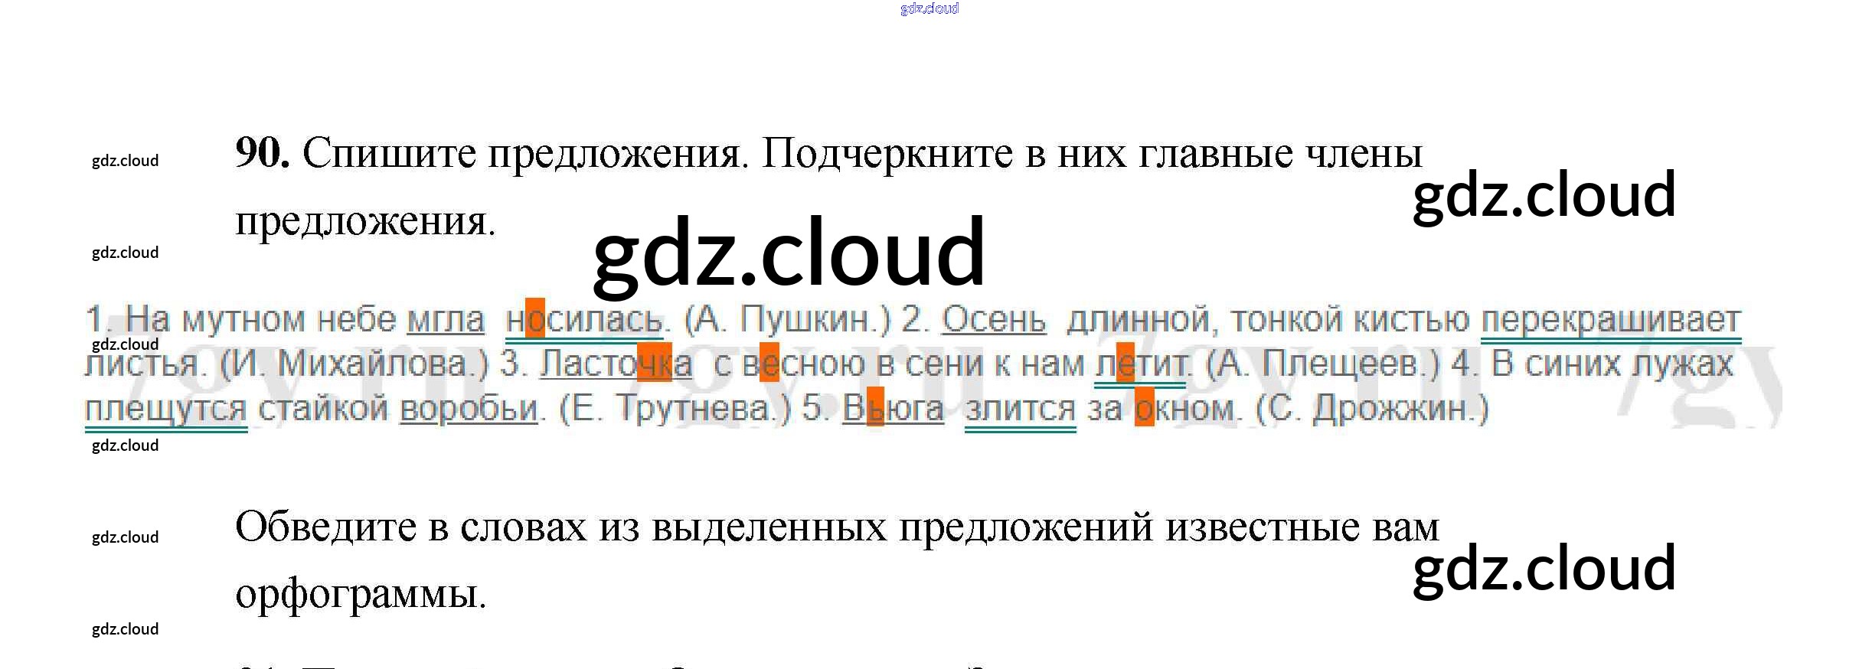1859x669 pixels.
Task: Click the small gdz.cloud link at page top
Action: click(x=929, y=8)
